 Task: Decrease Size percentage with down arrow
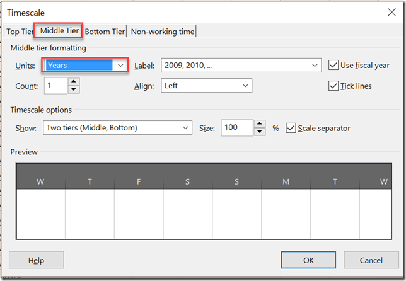(259, 132)
